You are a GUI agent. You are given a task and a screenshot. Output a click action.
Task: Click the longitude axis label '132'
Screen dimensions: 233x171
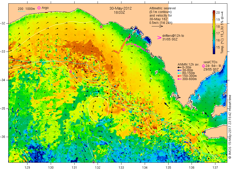coord(98,167)
